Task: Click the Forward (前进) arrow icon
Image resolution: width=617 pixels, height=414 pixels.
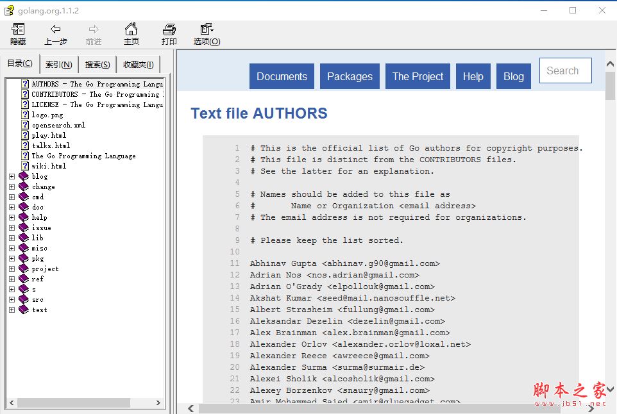Action: tap(94, 29)
